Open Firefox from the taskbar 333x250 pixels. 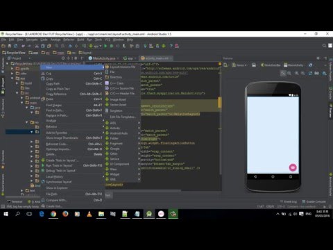pyautogui.click(x=65, y=214)
